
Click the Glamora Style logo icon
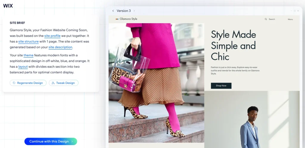pyautogui.click(x=117, y=19)
